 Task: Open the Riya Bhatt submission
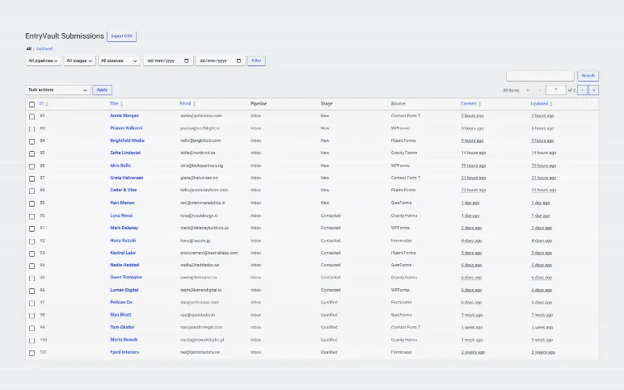120,314
